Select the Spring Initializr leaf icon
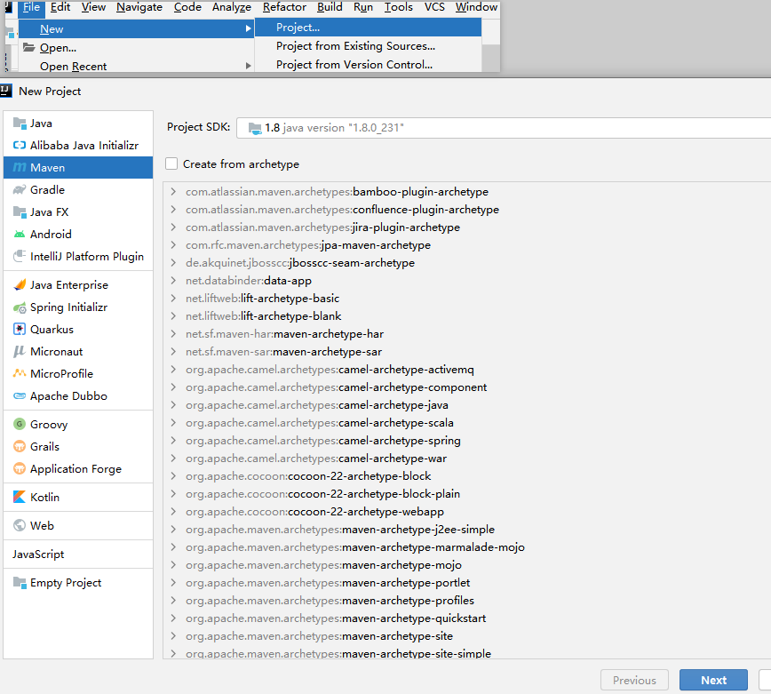The width and height of the screenshot is (771, 694). (x=20, y=307)
